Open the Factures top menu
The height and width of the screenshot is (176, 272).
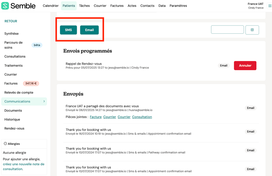[117, 6]
